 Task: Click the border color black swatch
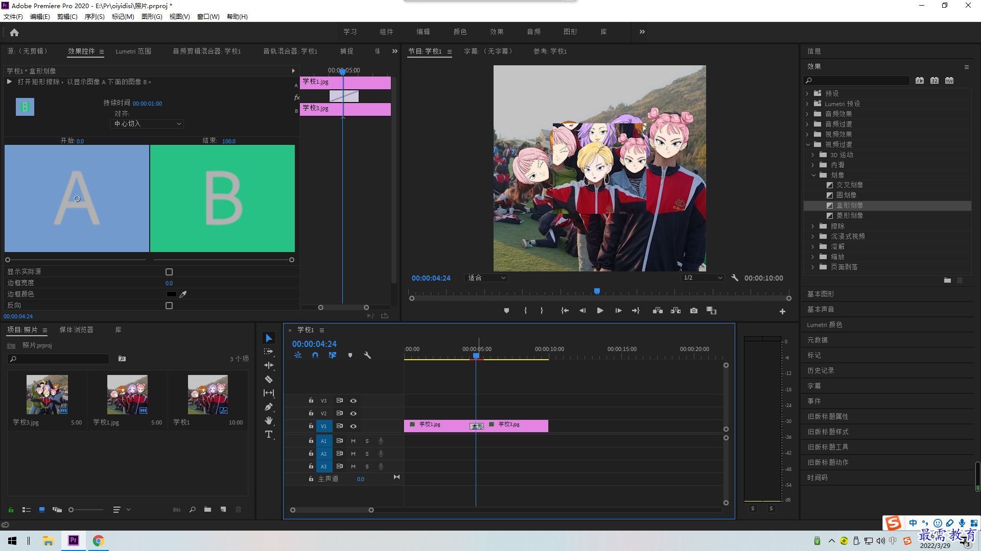171,294
